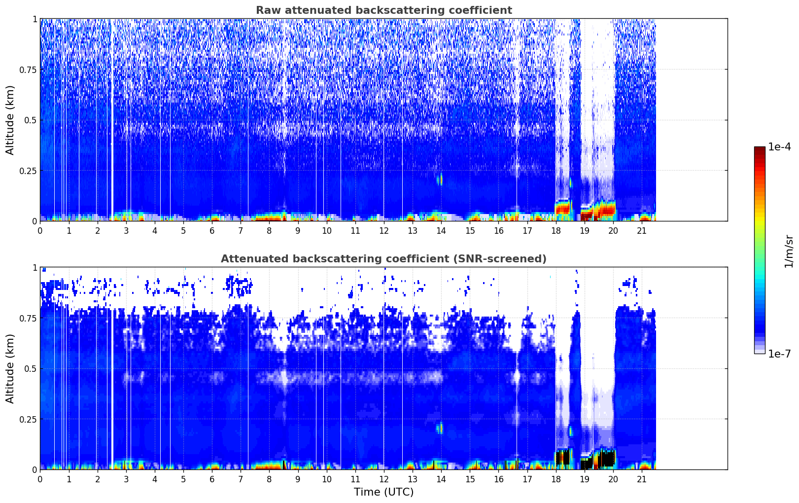Click the small green spot at hour 14 in top plot
Image resolution: width=799 pixels, height=503 pixels.
coord(441,180)
